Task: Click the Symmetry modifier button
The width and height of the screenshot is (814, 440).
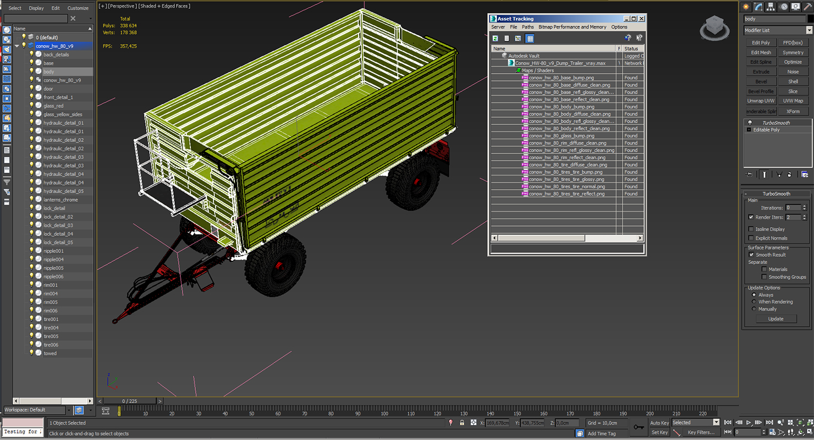Action: 793,52
